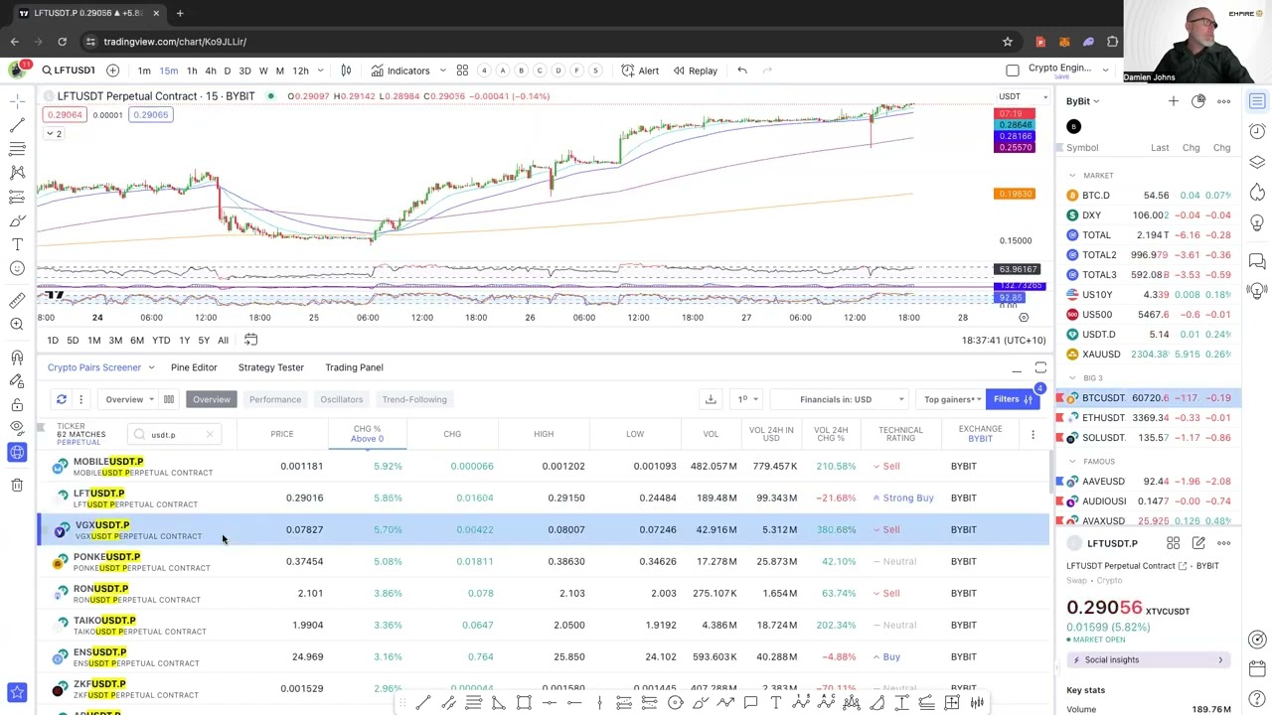Select the trend line drawing tool
Viewport: 1272px width, 715px height.
coord(17,124)
